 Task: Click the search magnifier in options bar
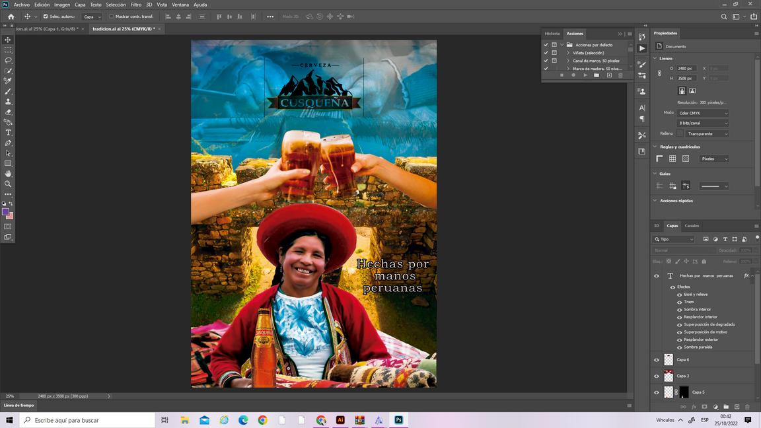tap(723, 17)
